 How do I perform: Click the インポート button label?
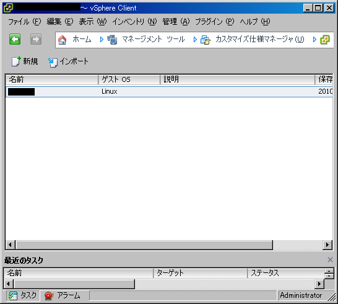(x=74, y=61)
